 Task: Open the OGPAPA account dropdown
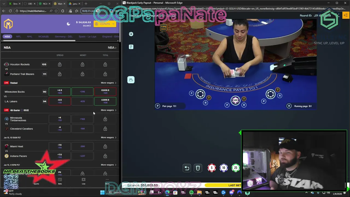click(105, 24)
